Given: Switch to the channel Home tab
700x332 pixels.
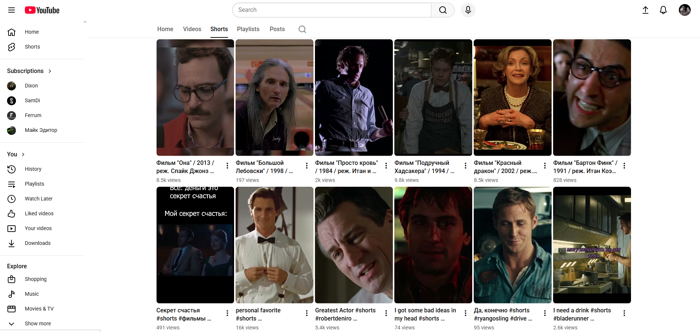Looking at the screenshot, I should (165, 29).
